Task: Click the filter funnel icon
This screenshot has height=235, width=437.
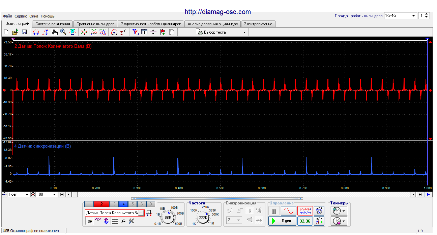Action: [x=135, y=32]
